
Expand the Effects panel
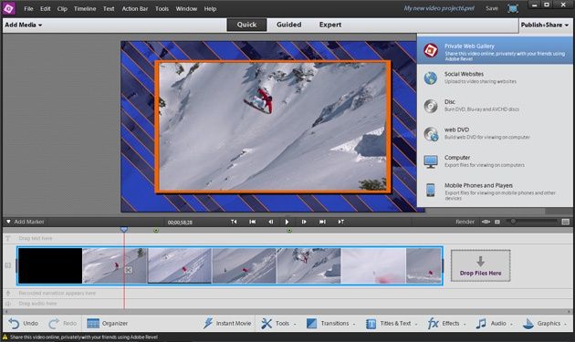pos(446,324)
